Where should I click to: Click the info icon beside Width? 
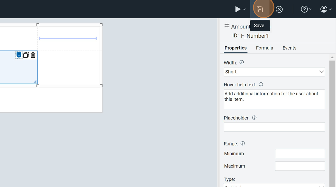pyautogui.click(x=241, y=62)
